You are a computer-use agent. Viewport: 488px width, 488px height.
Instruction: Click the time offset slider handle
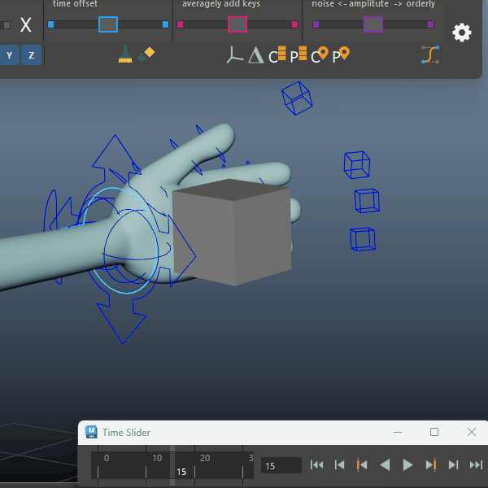tap(108, 24)
